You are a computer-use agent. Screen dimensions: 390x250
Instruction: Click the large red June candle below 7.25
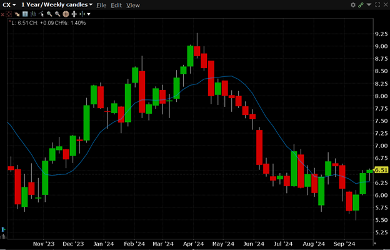point(259,147)
